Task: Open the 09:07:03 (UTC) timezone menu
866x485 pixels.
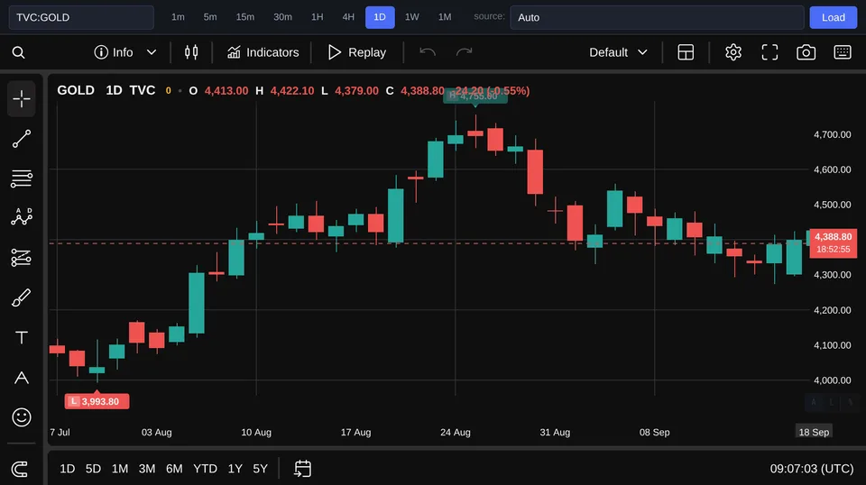Action: [812, 469]
